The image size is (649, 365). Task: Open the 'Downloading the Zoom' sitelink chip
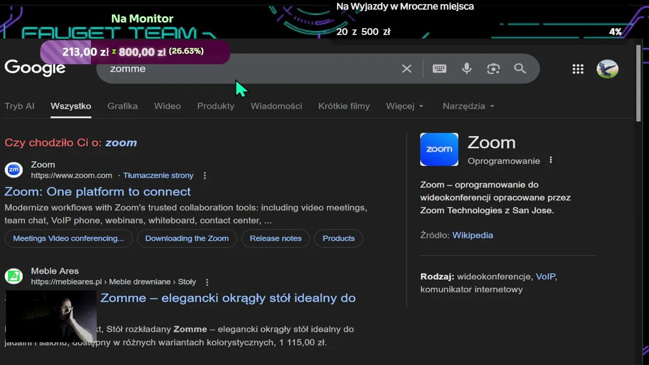[x=187, y=238]
